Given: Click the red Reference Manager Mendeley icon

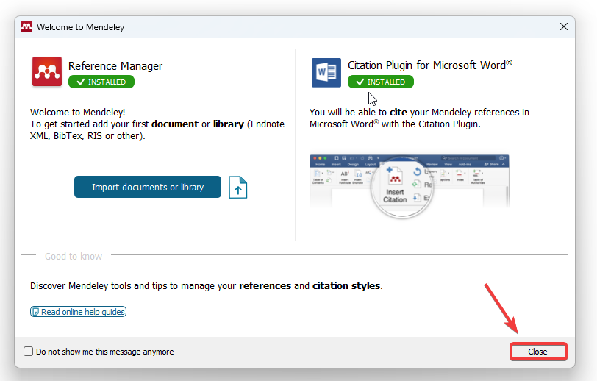Looking at the screenshot, I should 47,72.
